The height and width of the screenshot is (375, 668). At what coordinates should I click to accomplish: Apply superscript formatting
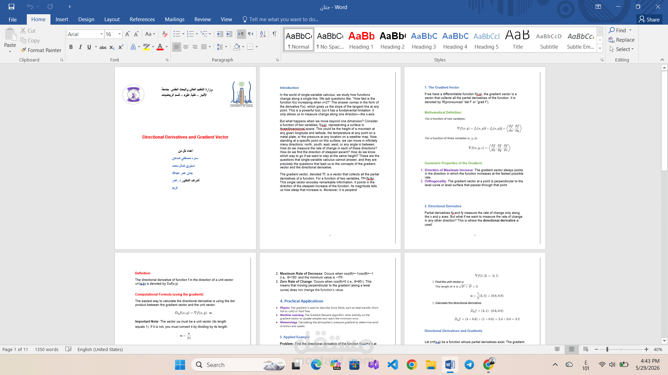pos(121,47)
